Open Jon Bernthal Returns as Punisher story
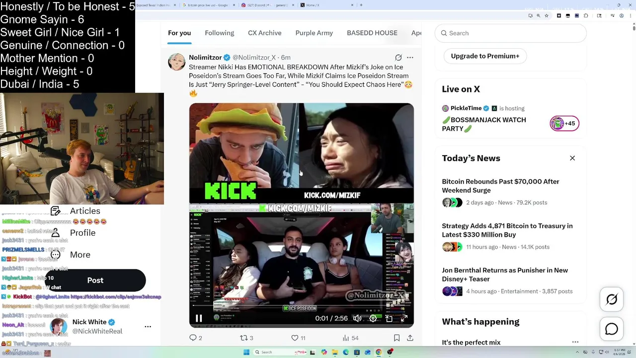This screenshot has height=358, width=636. point(505,274)
